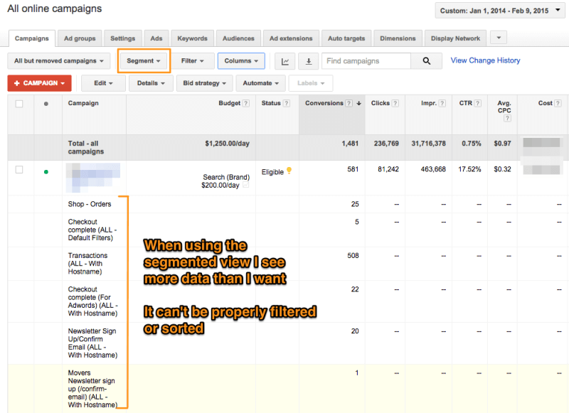Sort by Campaign column header
Viewport: 569px width, 413px height.
pyautogui.click(x=83, y=103)
